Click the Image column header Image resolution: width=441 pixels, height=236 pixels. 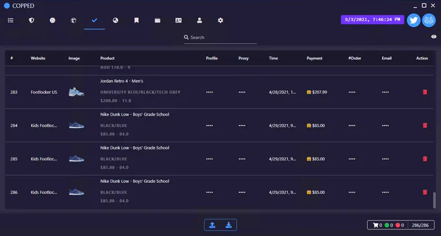point(74,58)
